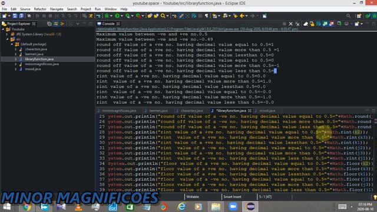
Task: Open the Run menu
Action: (x=98, y=9)
